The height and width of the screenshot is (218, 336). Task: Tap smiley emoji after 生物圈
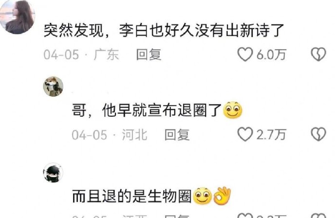point(203,196)
